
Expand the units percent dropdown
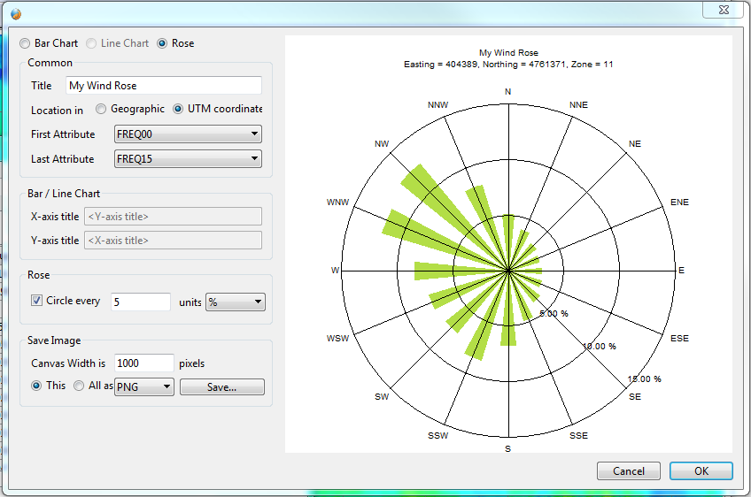point(235,302)
